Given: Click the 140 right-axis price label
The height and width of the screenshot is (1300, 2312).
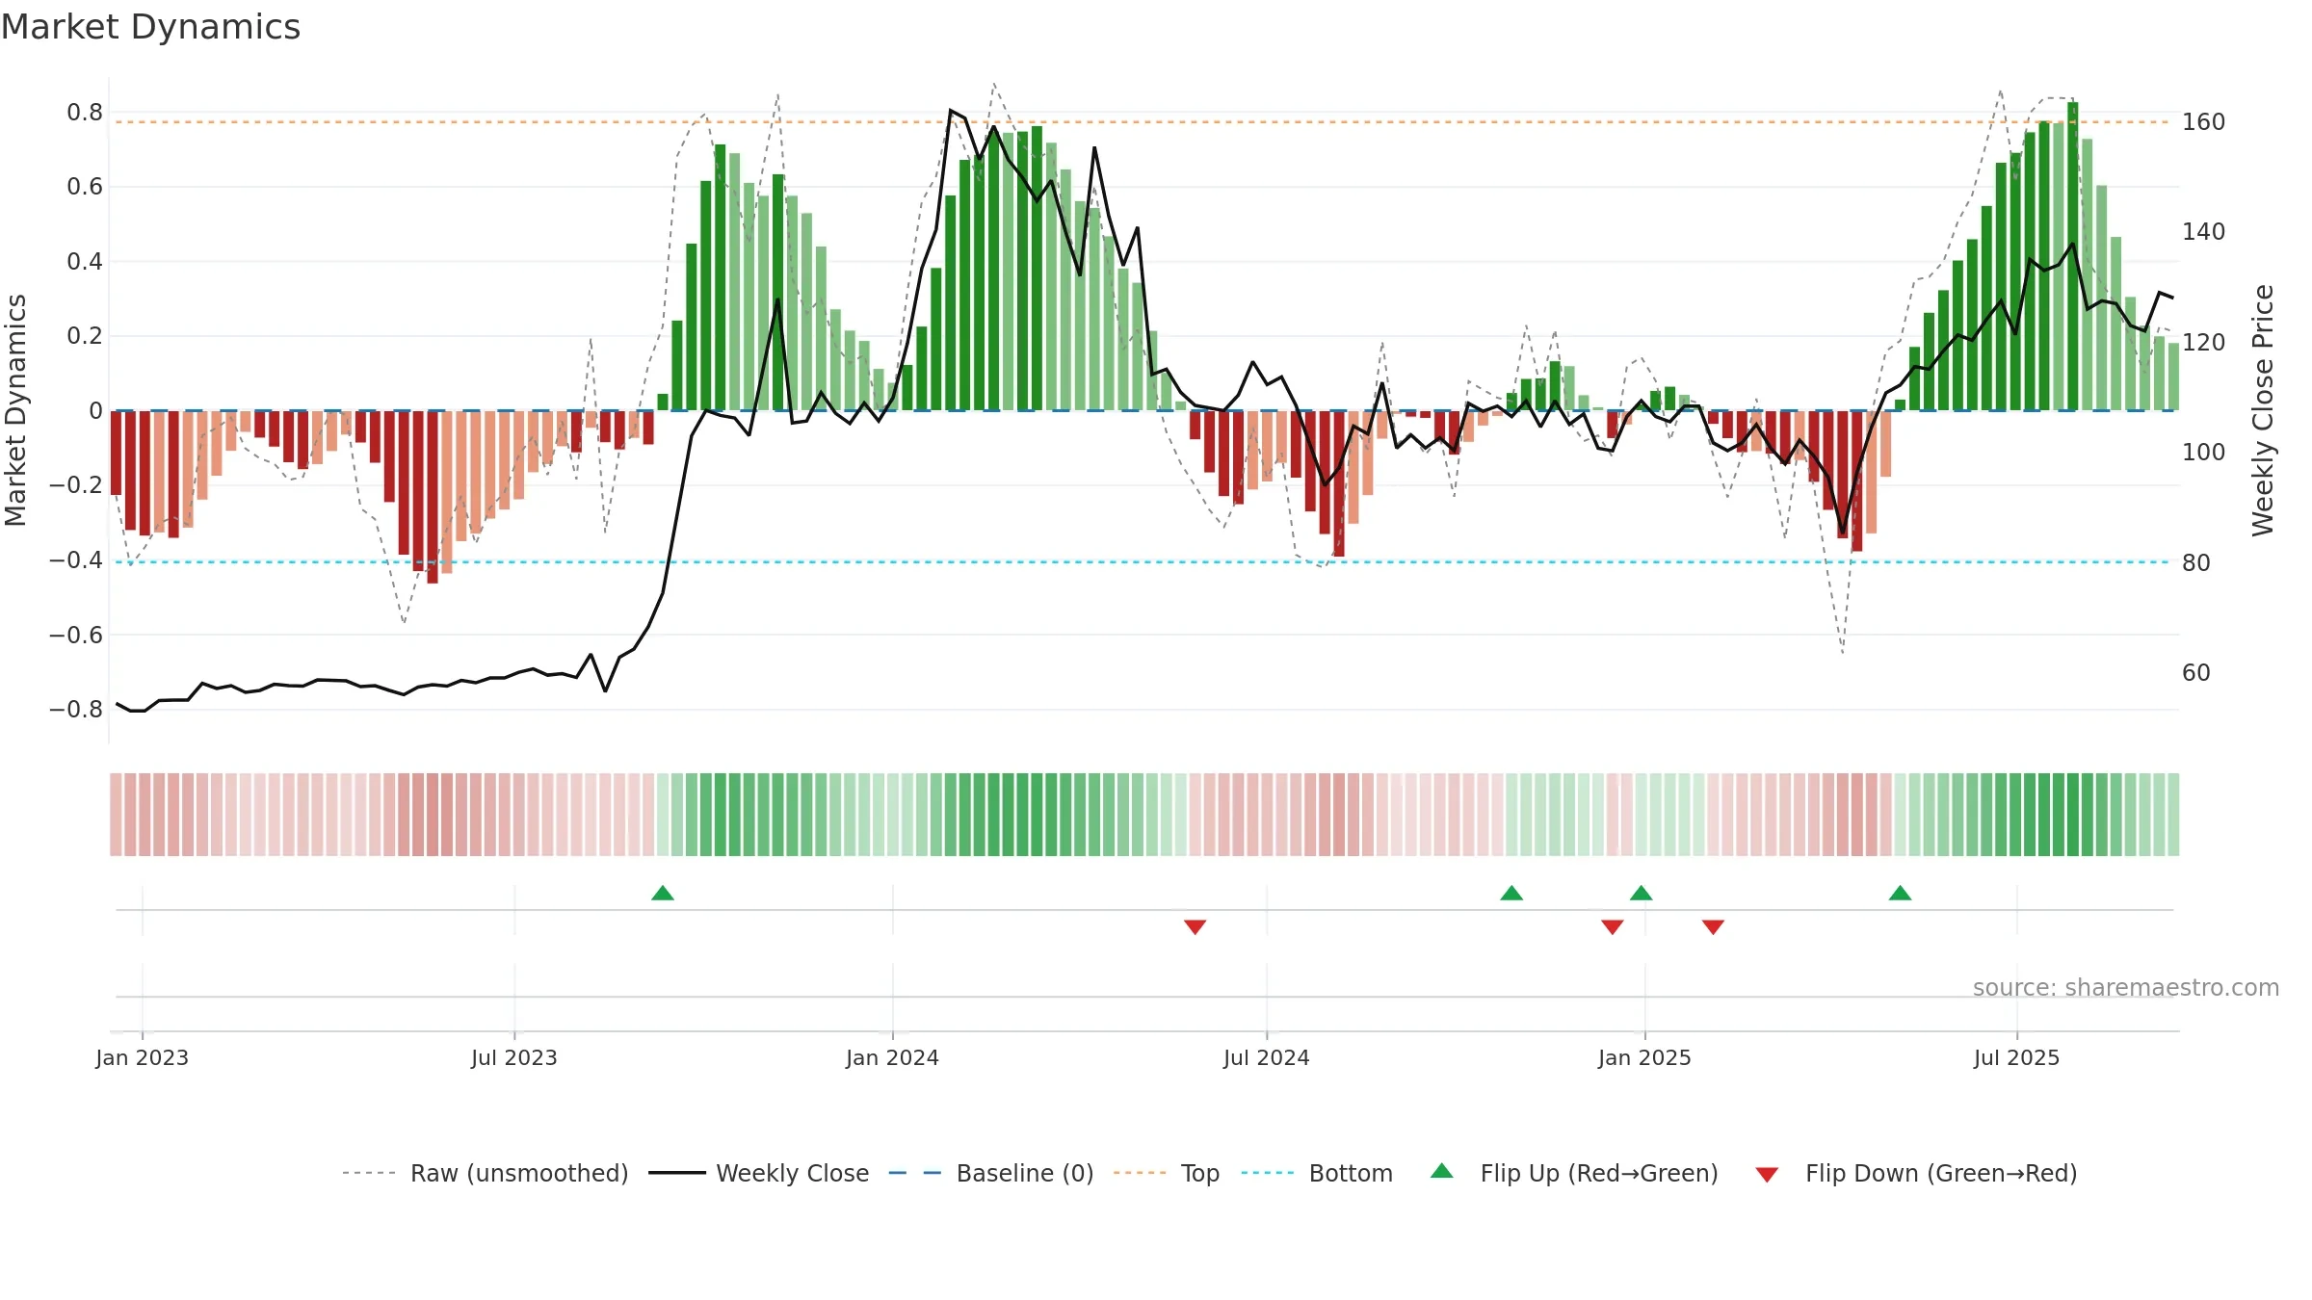Looking at the screenshot, I should coord(2203,232).
